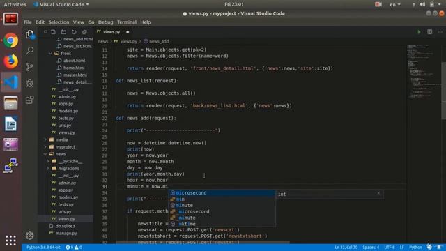
Task: Open the en language dropdown
Action: [x=395, y=4]
